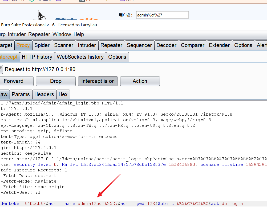
Task: Select the Proxy tab
Action: [23, 45]
